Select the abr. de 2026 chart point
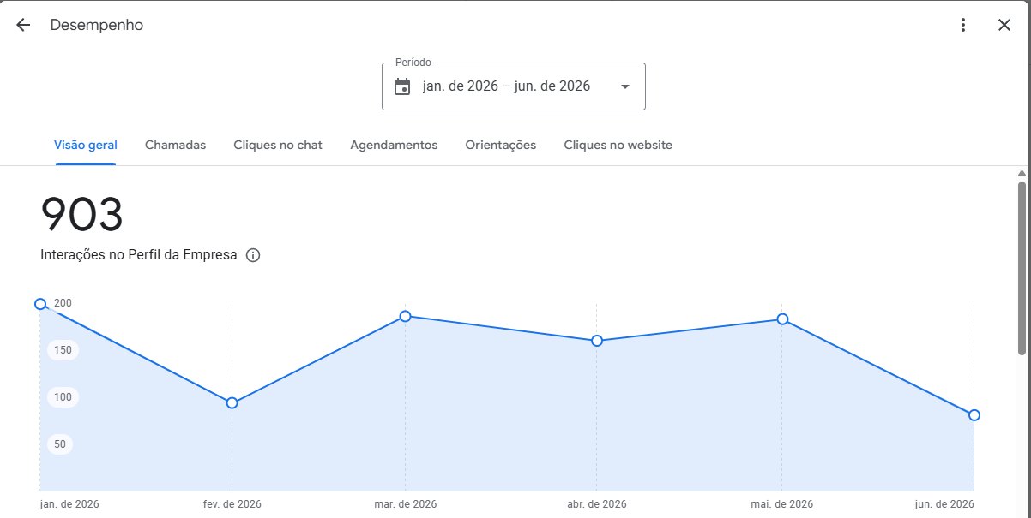 (x=597, y=341)
